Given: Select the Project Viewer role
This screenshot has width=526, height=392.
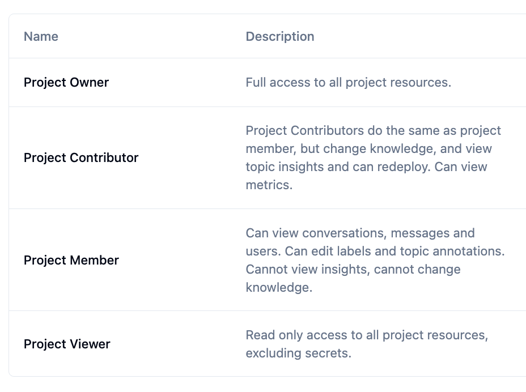Looking at the screenshot, I should 67,344.
